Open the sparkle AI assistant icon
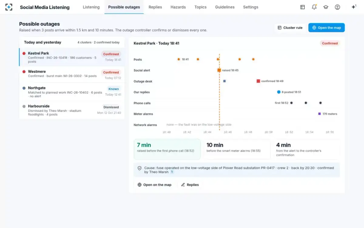This screenshot has height=228, width=364. 354,7
